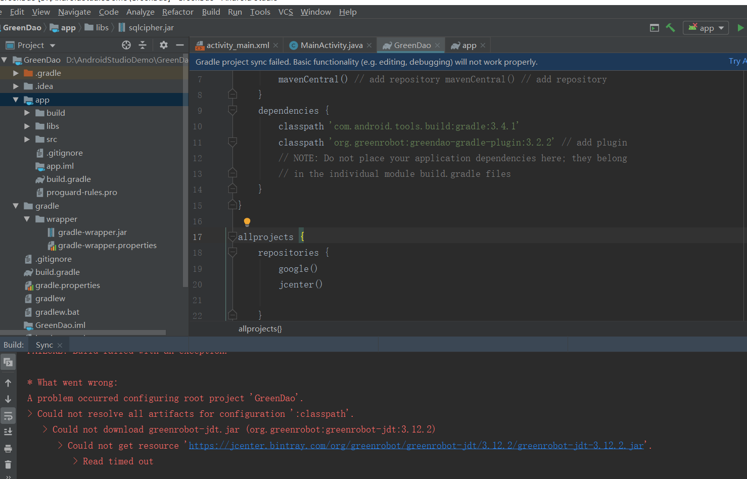Open the Code menu
The image size is (747, 479).
pyautogui.click(x=109, y=12)
